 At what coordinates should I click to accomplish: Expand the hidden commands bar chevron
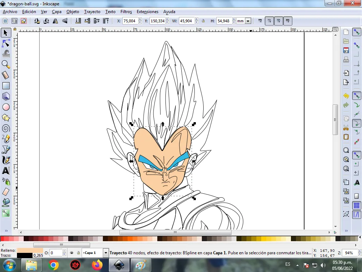coord(346,231)
